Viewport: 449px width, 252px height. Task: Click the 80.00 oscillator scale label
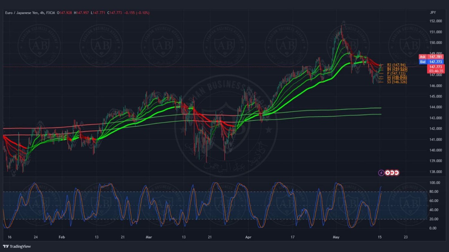pos(434,192)
